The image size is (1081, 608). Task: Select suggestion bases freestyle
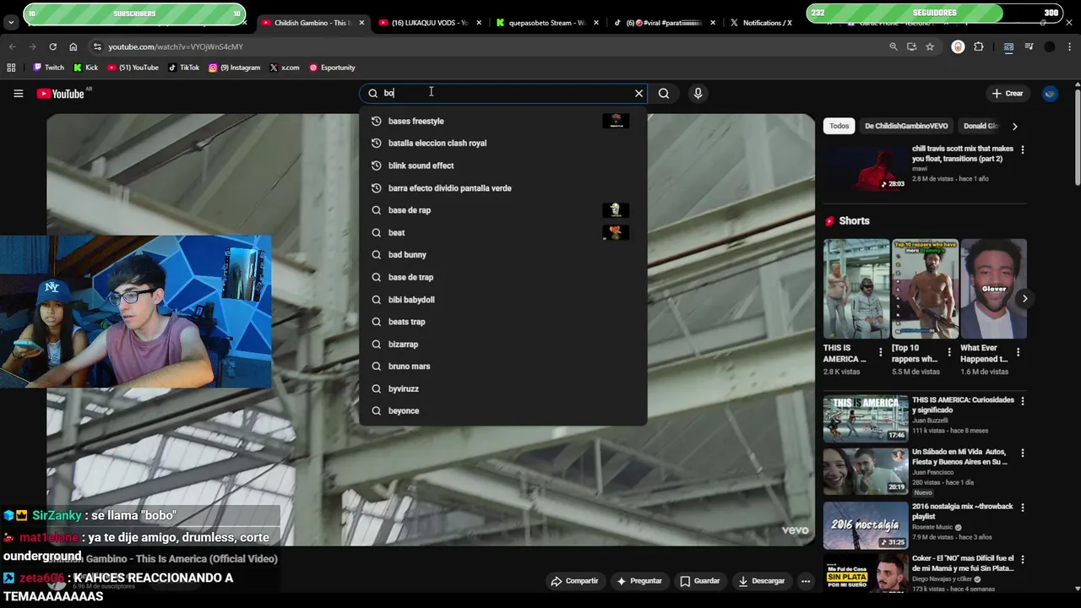click(x=502, y=121)
